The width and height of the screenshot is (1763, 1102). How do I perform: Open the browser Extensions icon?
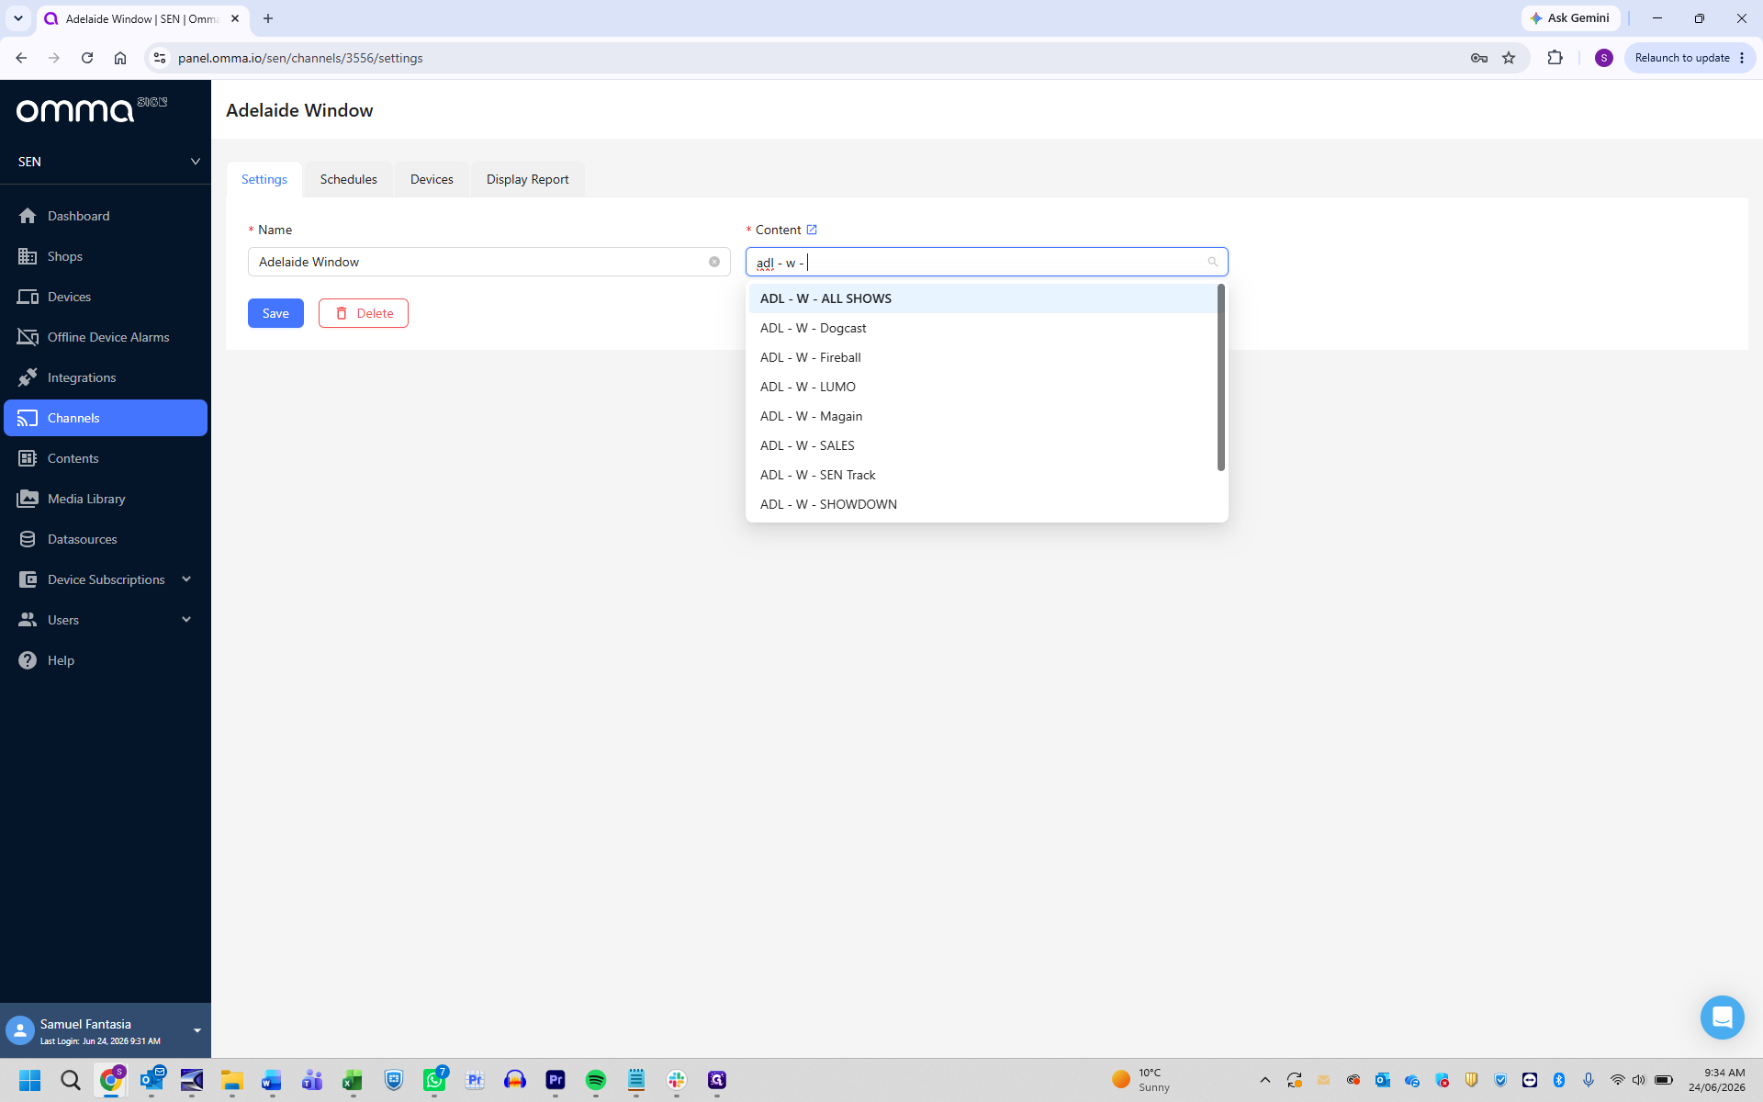click(1555, 58)
